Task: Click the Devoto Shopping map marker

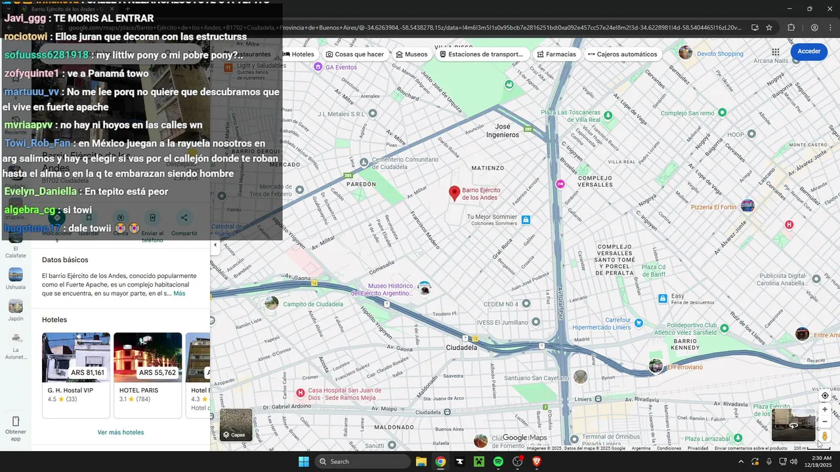Action: pos(686,53)
